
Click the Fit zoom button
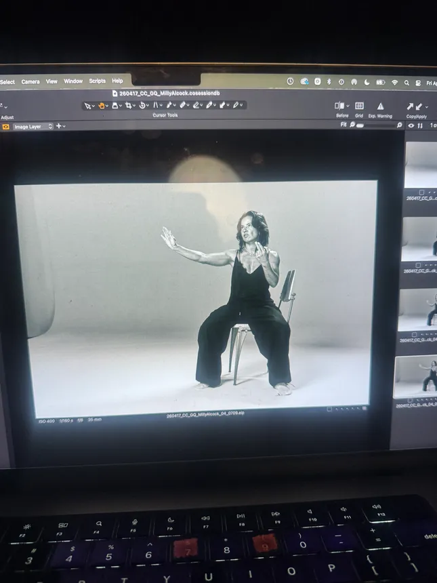[344, 125]
